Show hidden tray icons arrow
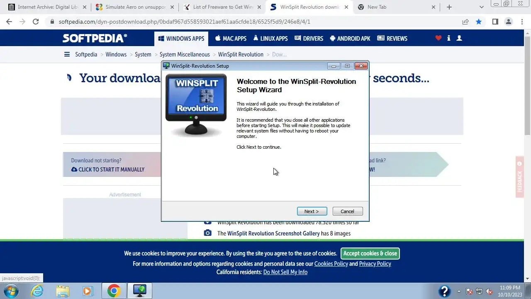 coord(459,291)
